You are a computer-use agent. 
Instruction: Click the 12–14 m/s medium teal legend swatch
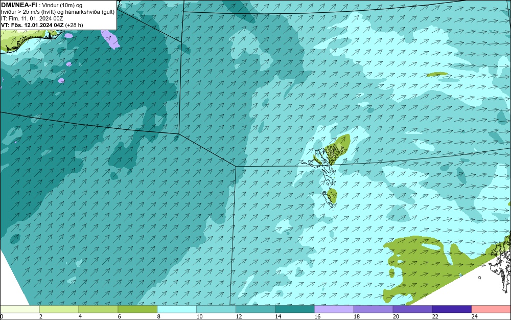pyautogui.click(x=255, y=309)
